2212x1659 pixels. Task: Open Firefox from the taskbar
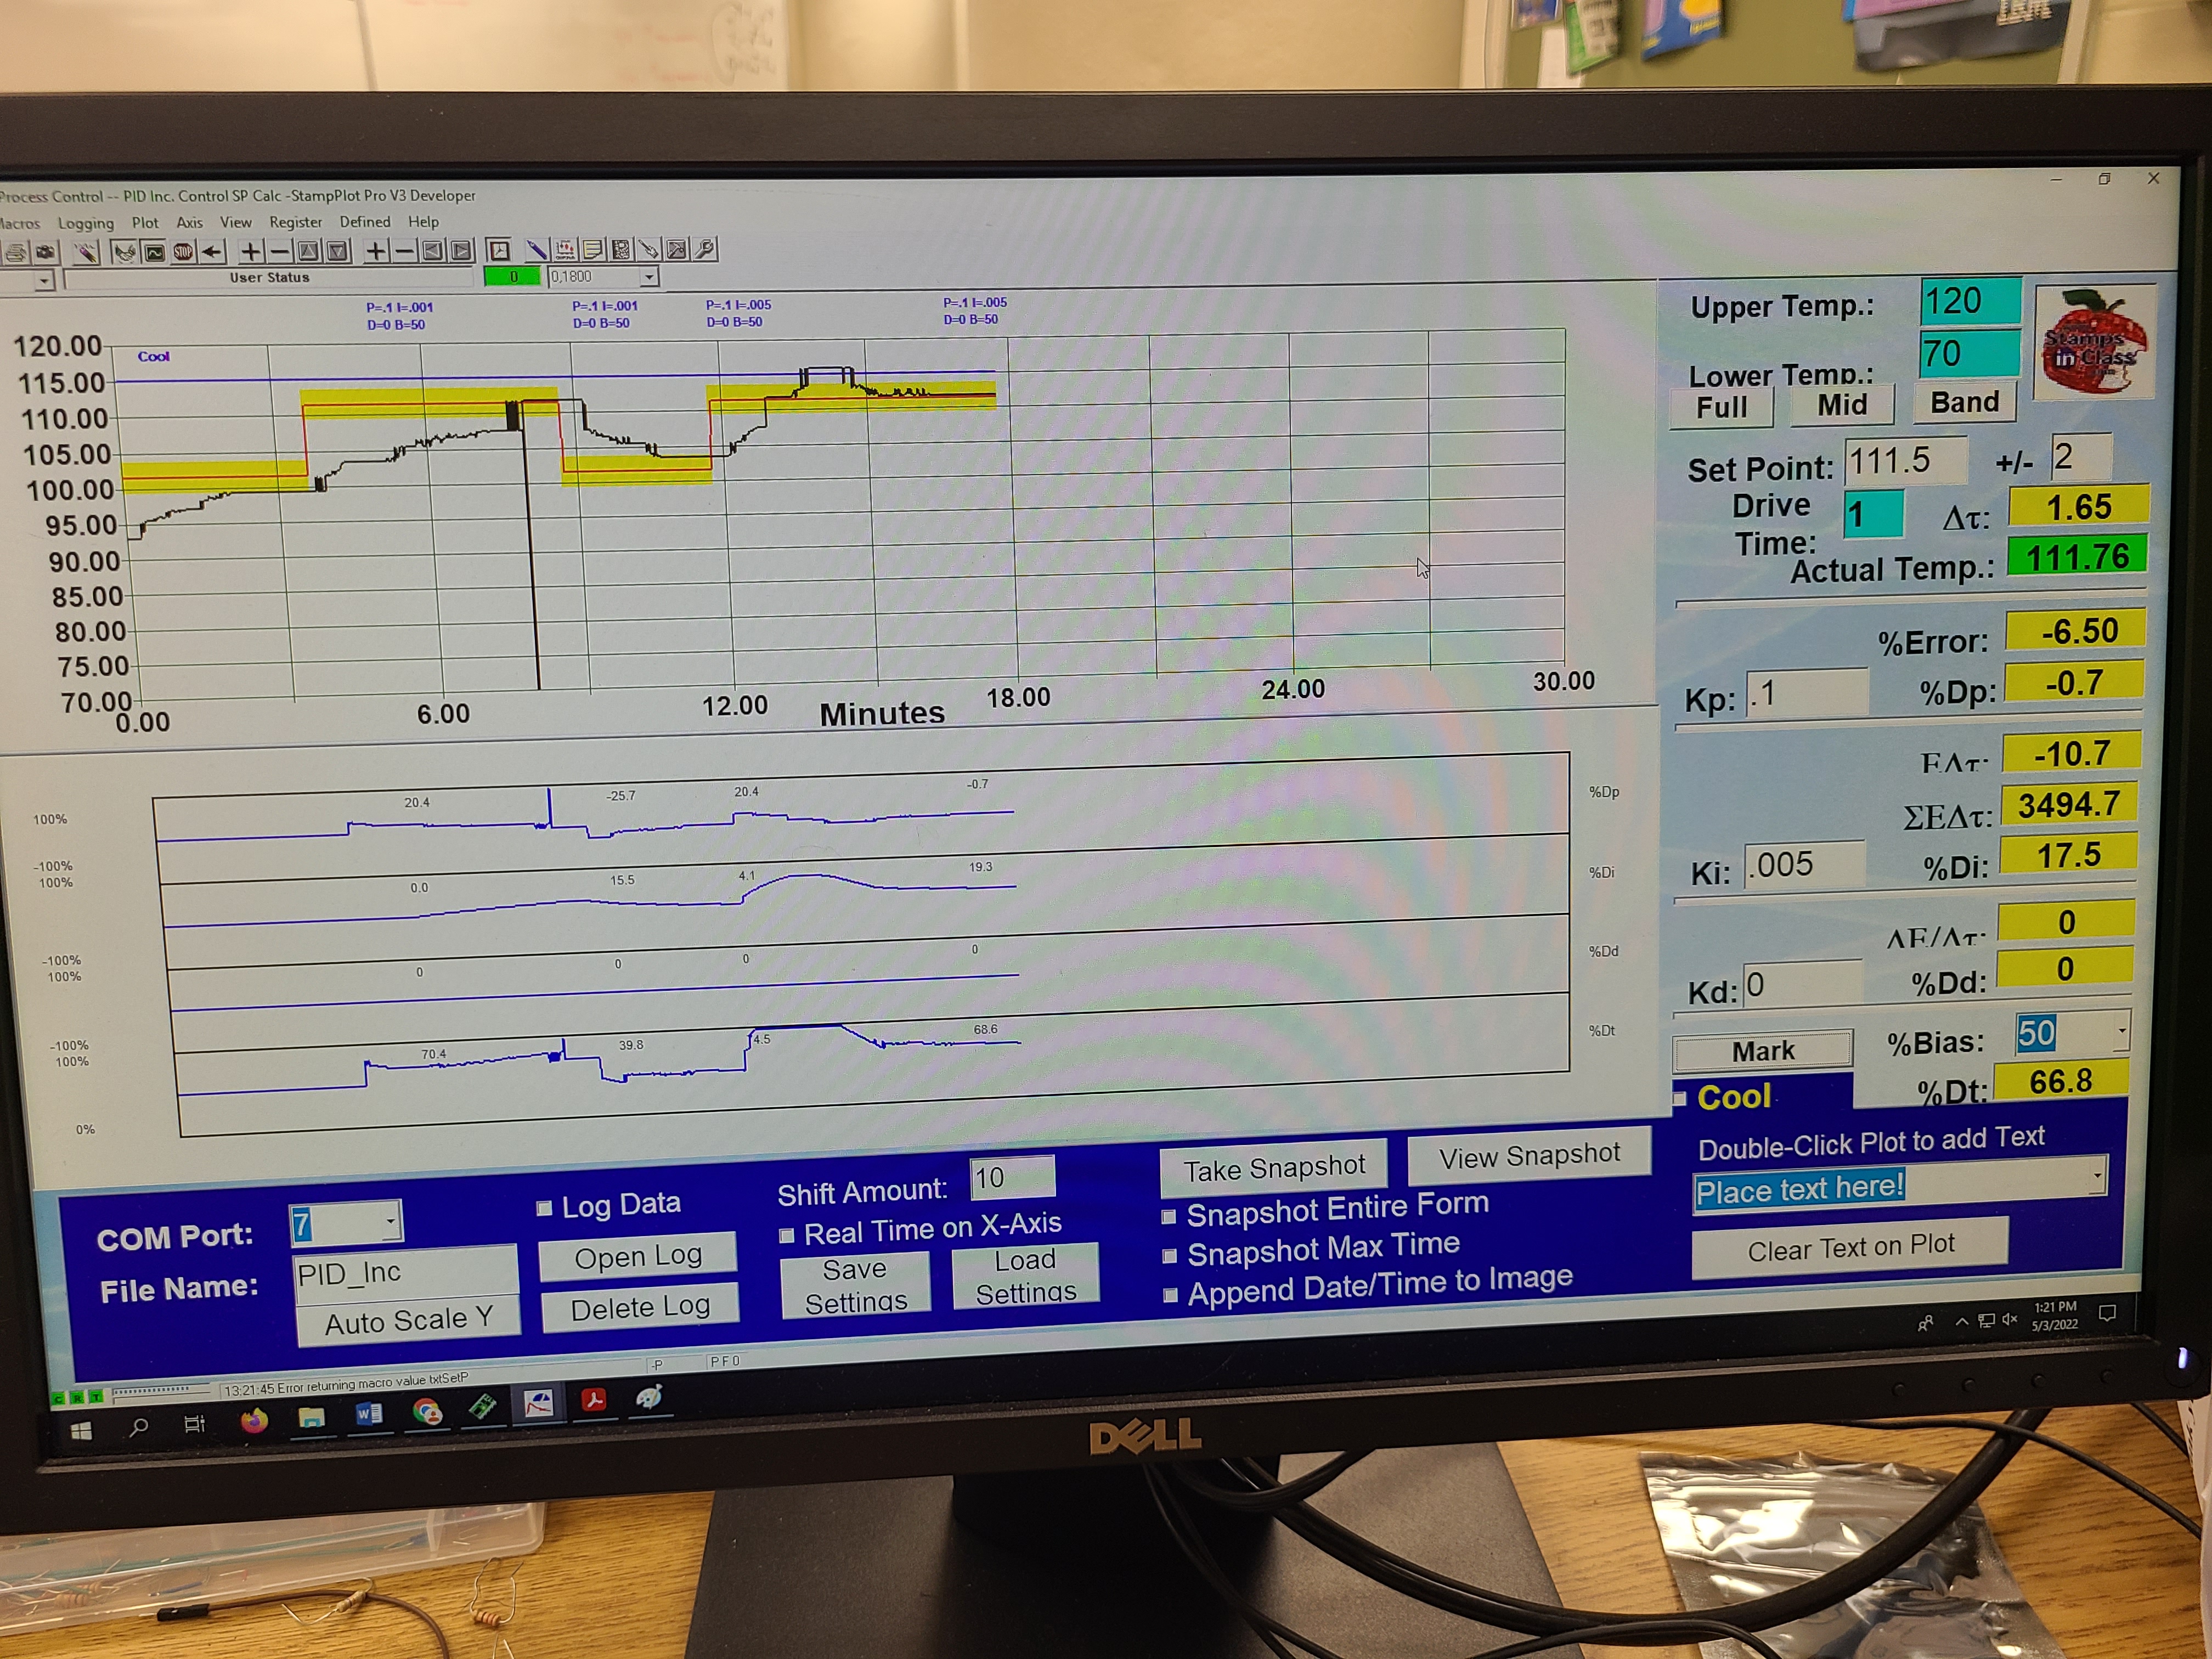click(x=254, y=1421)
